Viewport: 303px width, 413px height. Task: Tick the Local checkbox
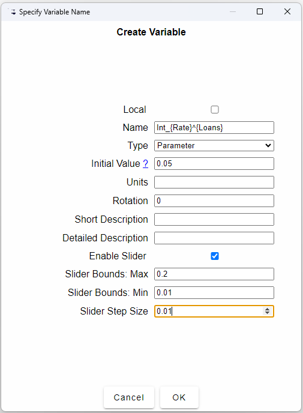(215, 109)
